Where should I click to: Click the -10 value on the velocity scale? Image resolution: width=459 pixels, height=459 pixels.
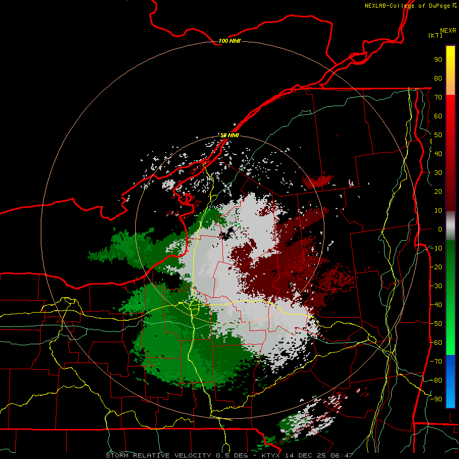click(436, 248)
